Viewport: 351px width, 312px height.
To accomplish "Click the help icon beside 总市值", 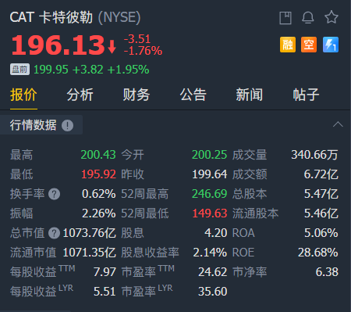I will click(x=54, y=233).
